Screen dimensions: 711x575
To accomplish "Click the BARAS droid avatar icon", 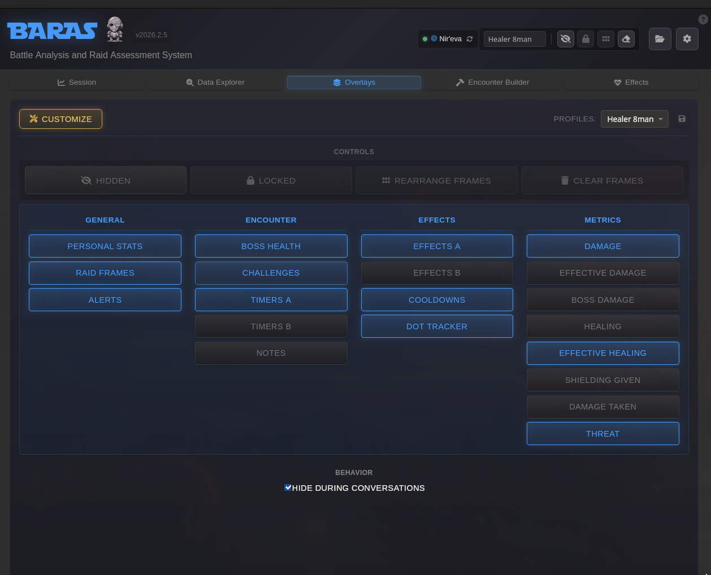I will 115,29.
